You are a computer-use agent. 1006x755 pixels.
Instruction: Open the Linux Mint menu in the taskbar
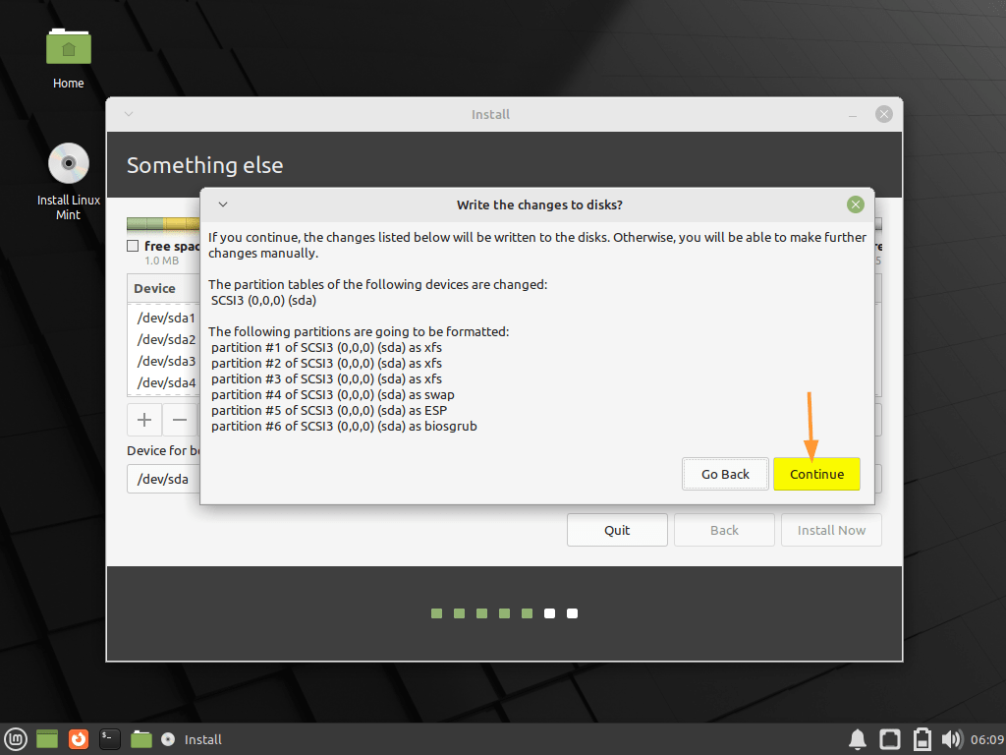tap(13, 738)
